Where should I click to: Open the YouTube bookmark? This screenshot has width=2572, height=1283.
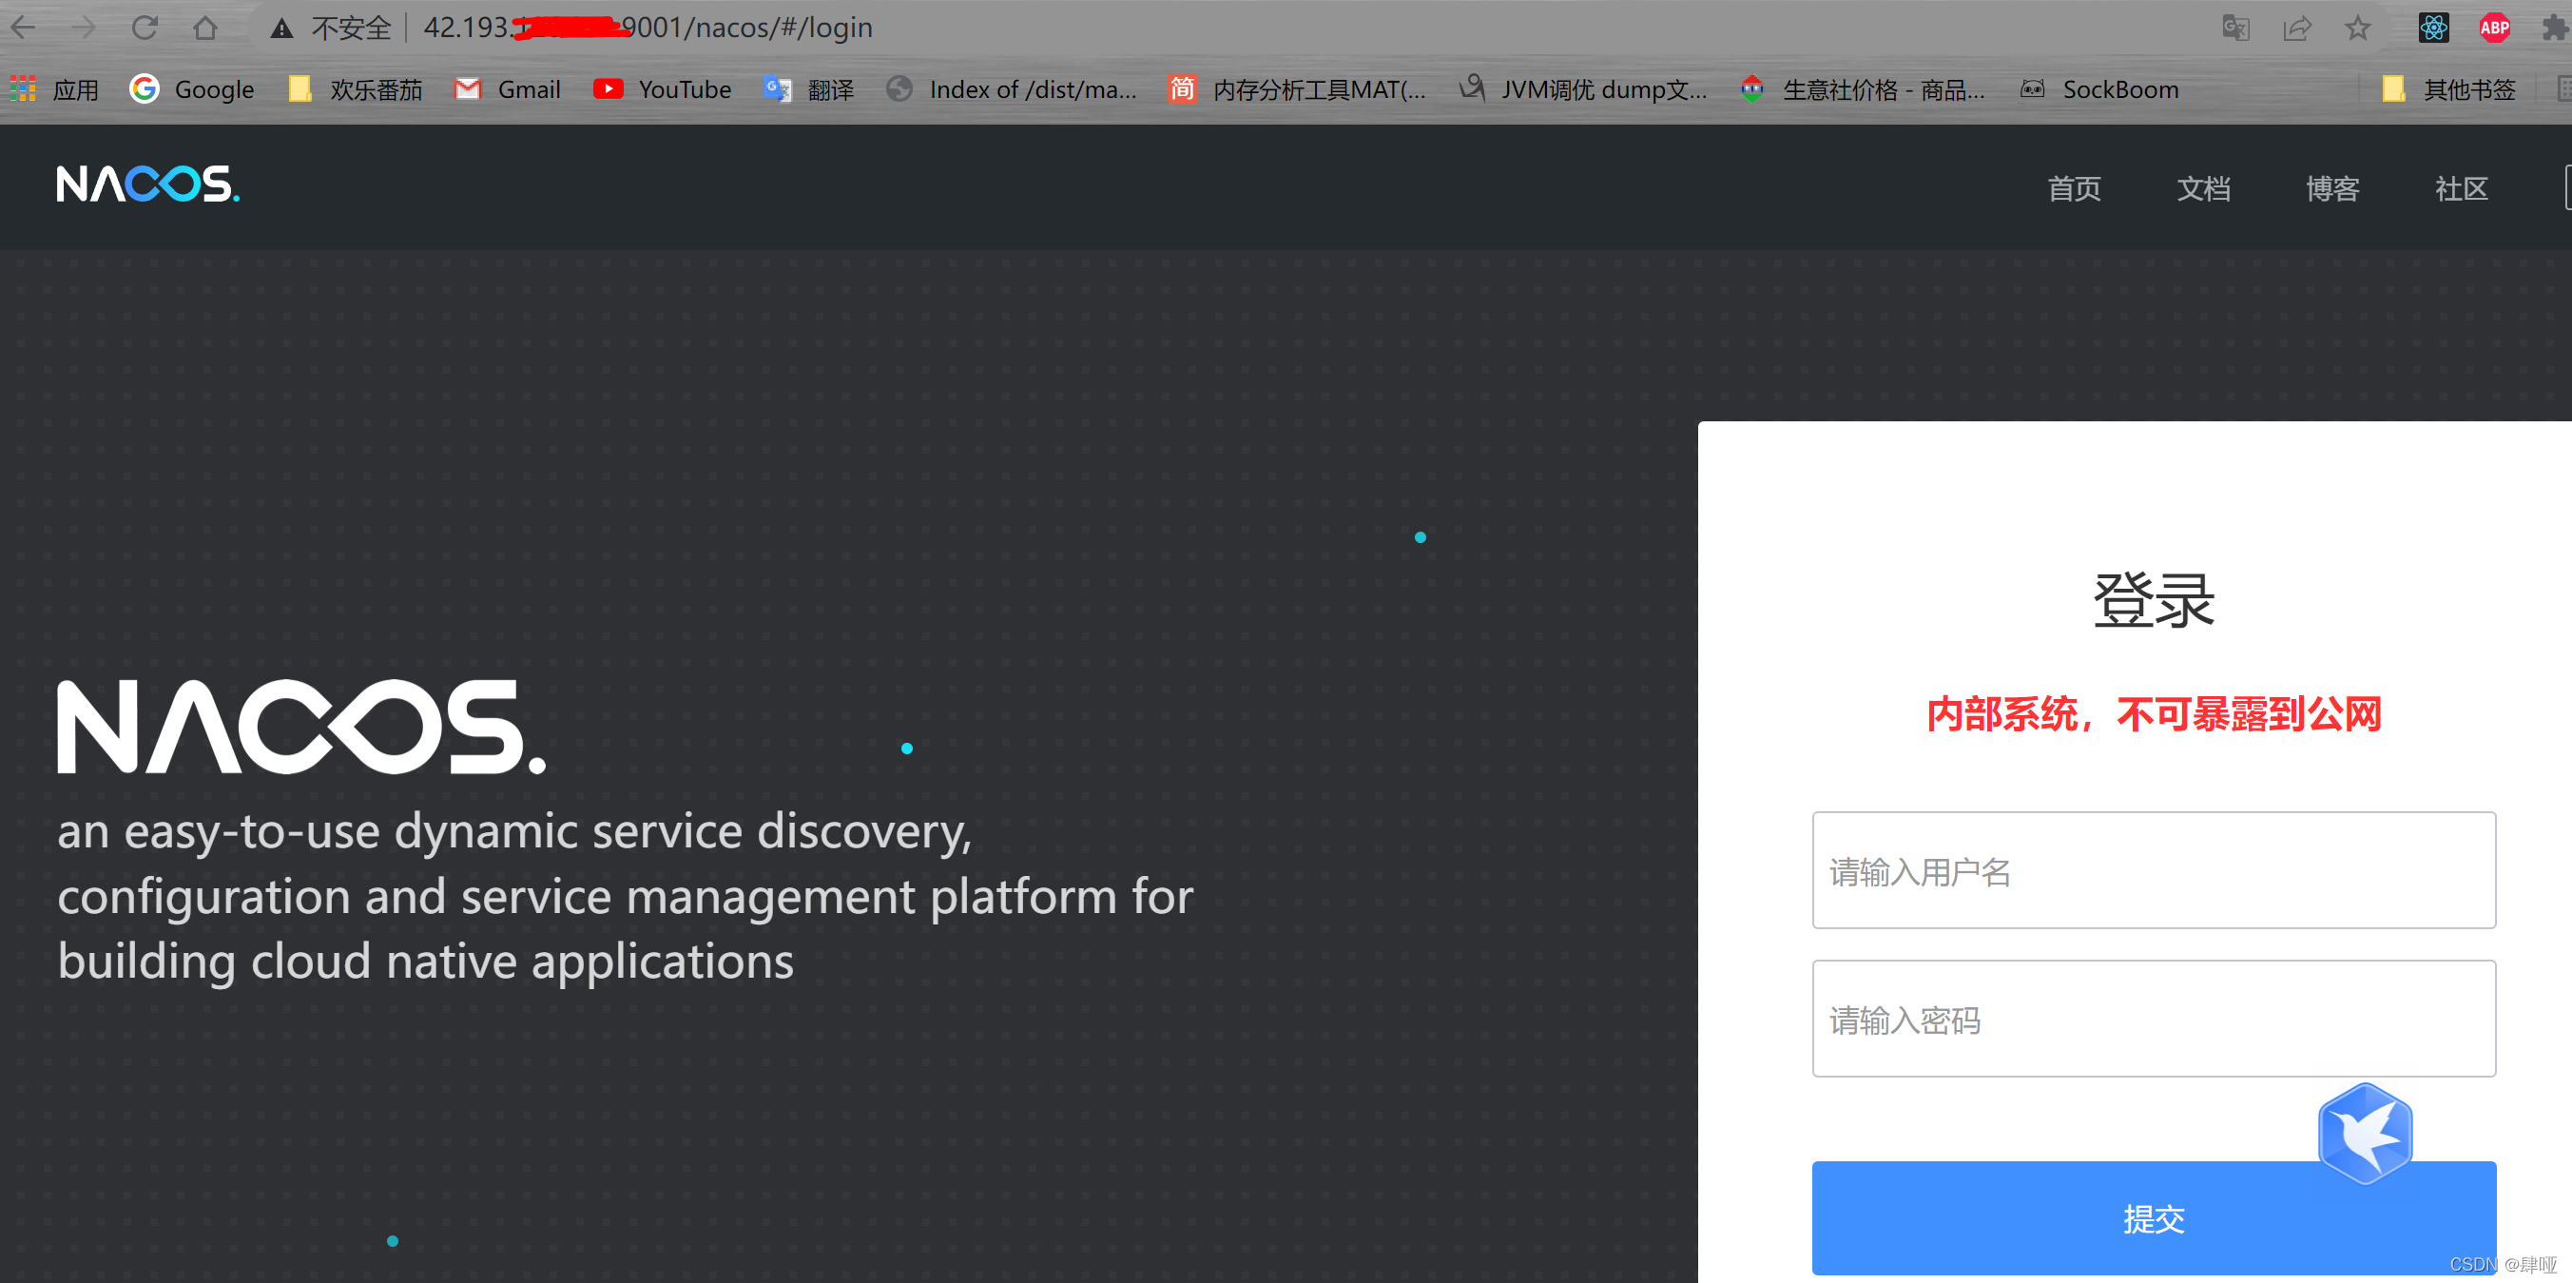662,89
